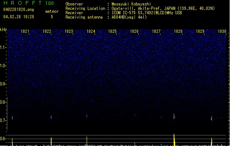Click the 1828 time axis label
Screen dimensions: 230x146
178,31
